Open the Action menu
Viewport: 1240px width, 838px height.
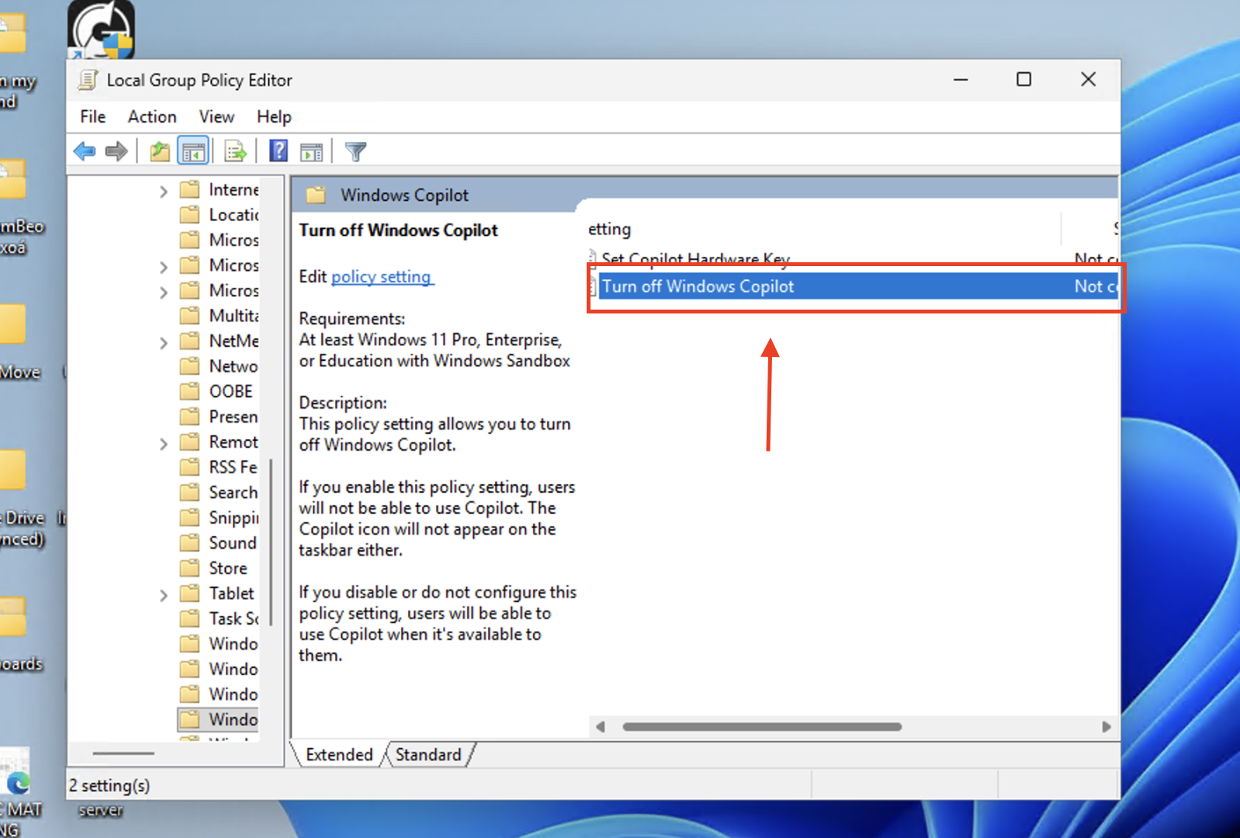pos(152,116)
